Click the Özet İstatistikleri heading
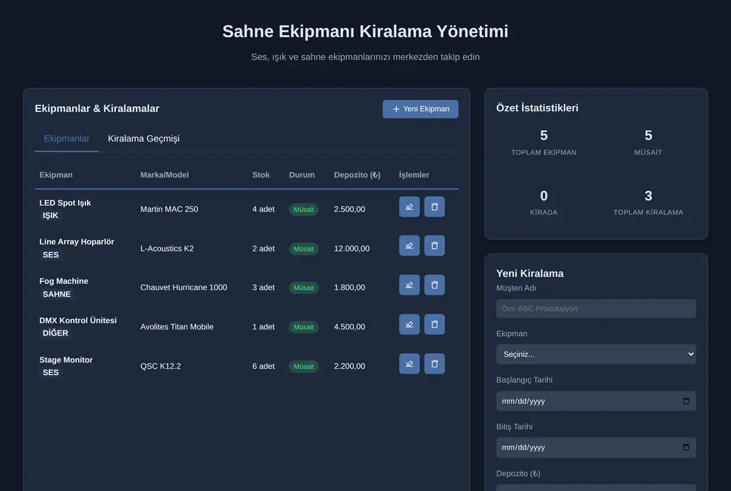This screenshot has height=491, width=731. coord(537,108)
